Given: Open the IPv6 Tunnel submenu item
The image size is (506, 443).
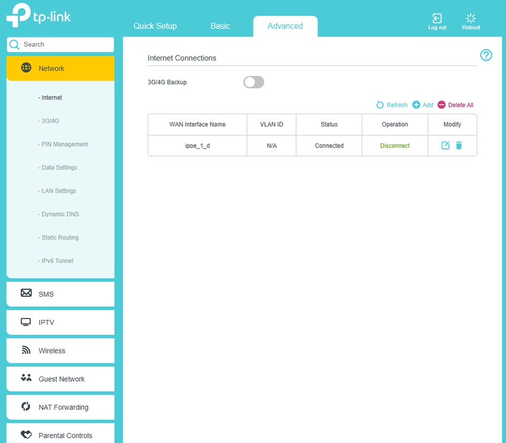Looking at the screenshot, I should 55,261.
